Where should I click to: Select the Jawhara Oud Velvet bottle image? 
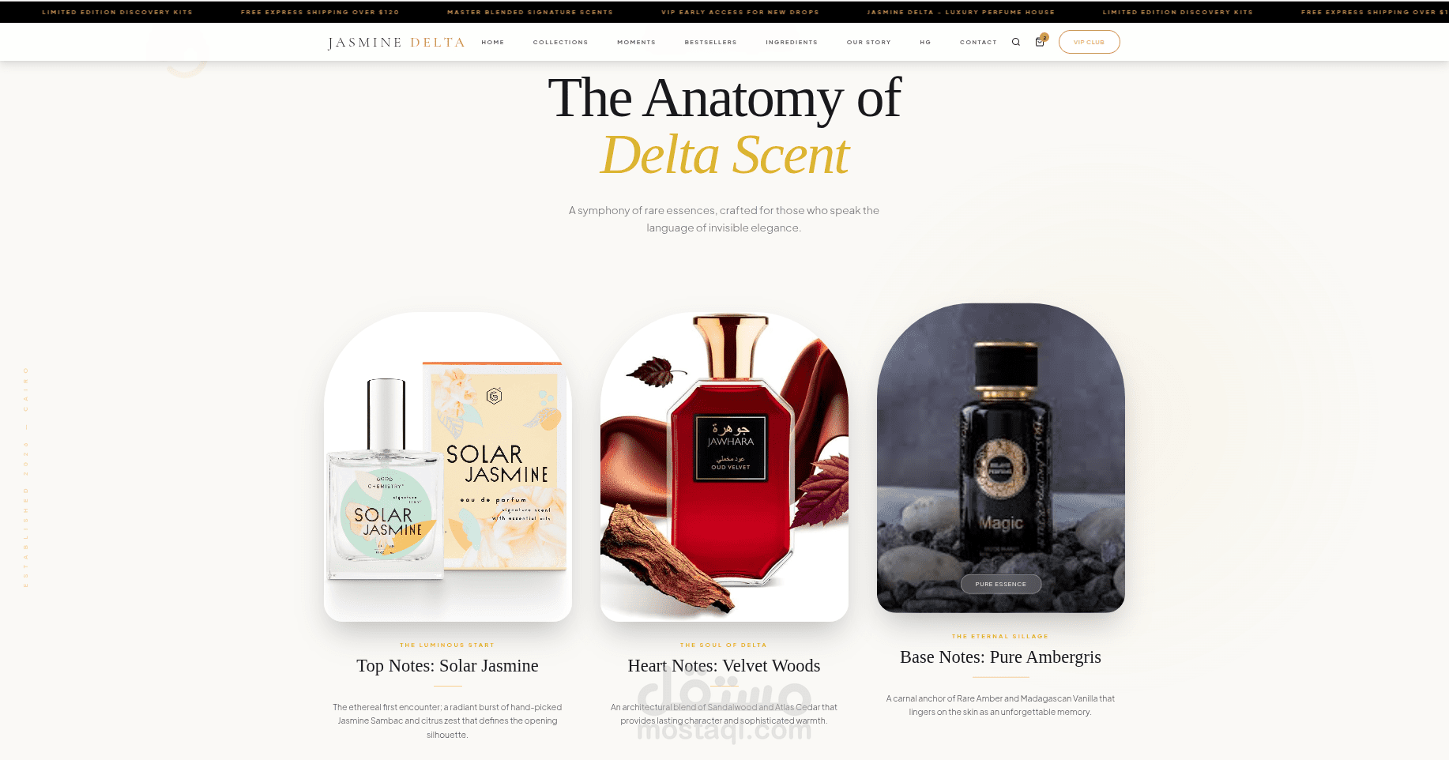(x=724, y=467)
